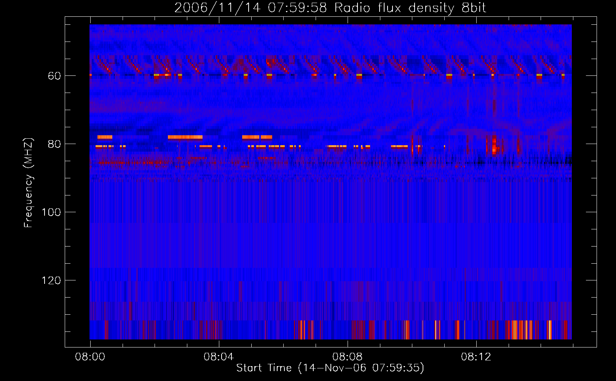
Task: Select the 60 frequency tick label
Action: coord(54,76)
